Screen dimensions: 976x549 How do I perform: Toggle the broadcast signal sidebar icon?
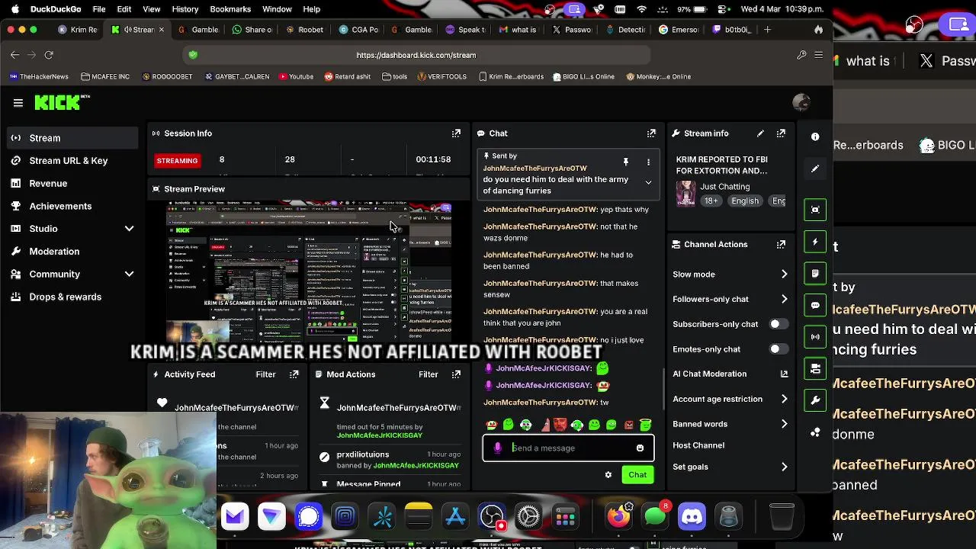pyautogui.click(x=815, y=336)
